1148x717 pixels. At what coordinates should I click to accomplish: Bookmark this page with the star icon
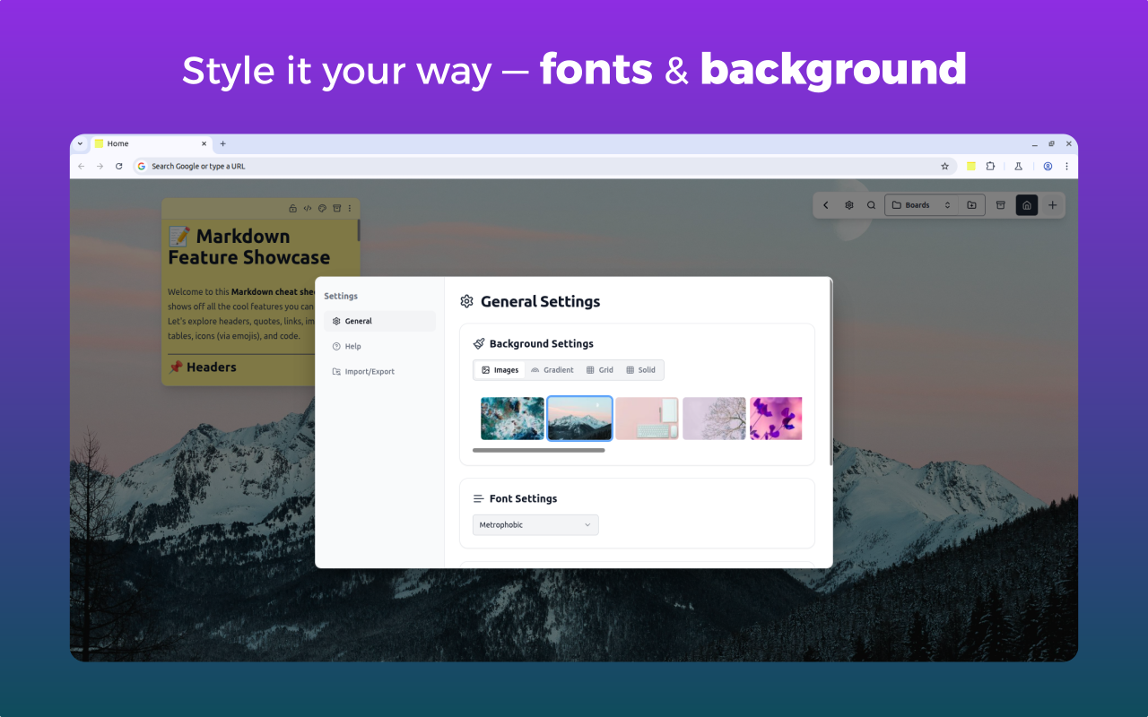tap(944, 166)
